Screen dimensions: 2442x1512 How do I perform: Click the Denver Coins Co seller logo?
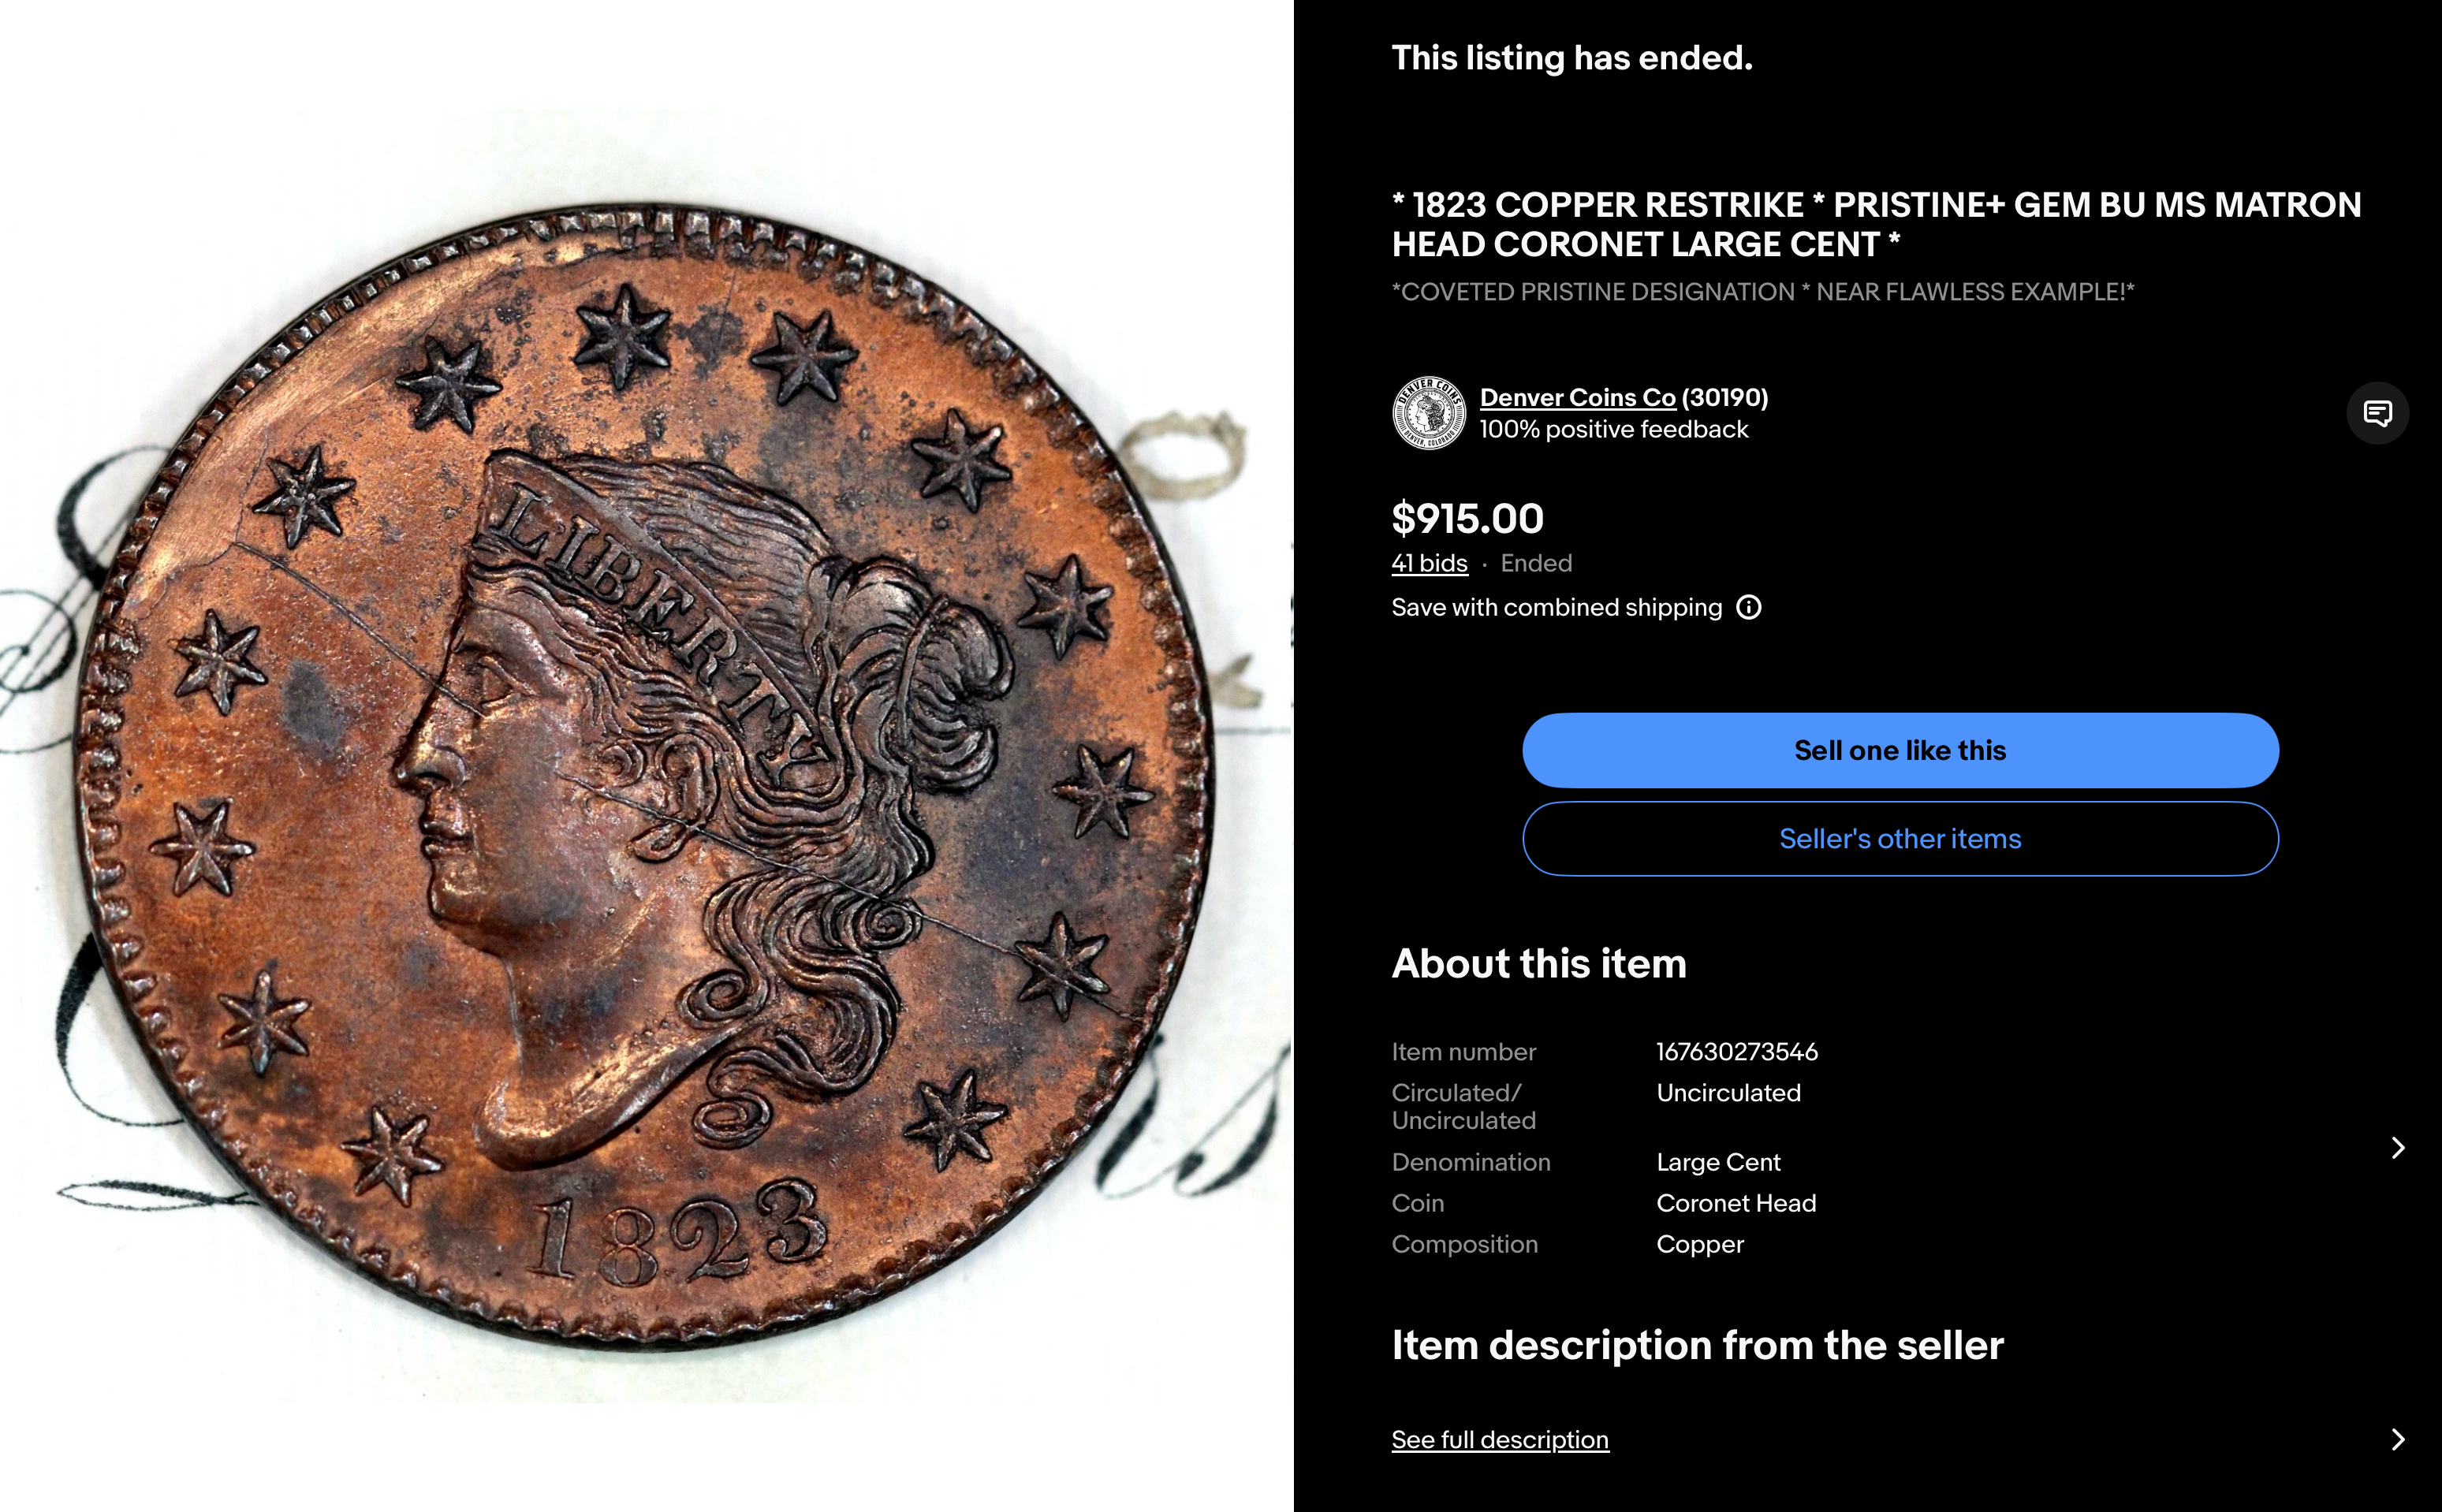pyautogui.click(x=1429, y=413)
